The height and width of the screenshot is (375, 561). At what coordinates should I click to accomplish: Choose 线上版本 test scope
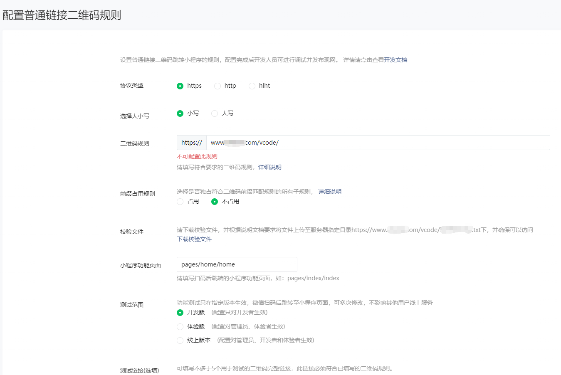click(180, 340)
